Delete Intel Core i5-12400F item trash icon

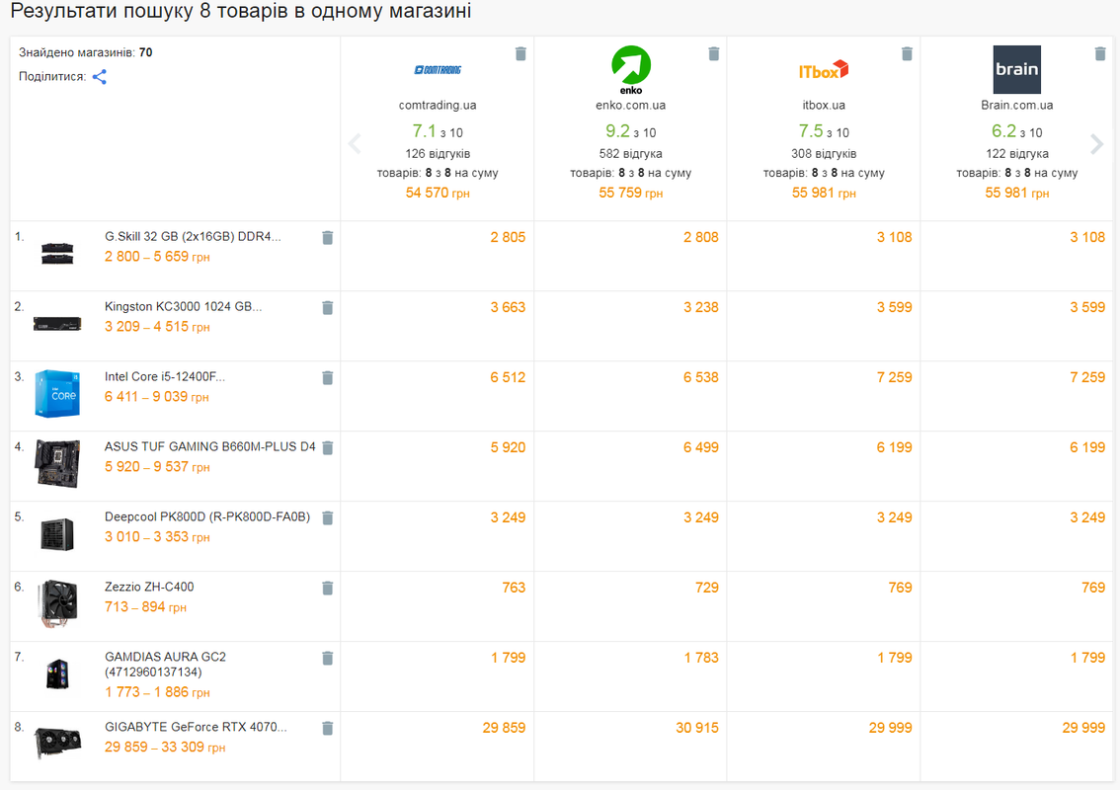(327, 378)
